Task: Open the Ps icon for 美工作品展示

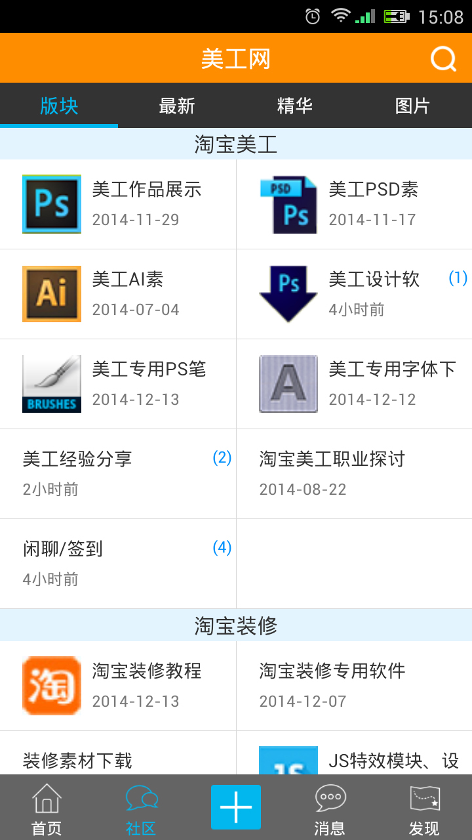Action: point(52,204)
